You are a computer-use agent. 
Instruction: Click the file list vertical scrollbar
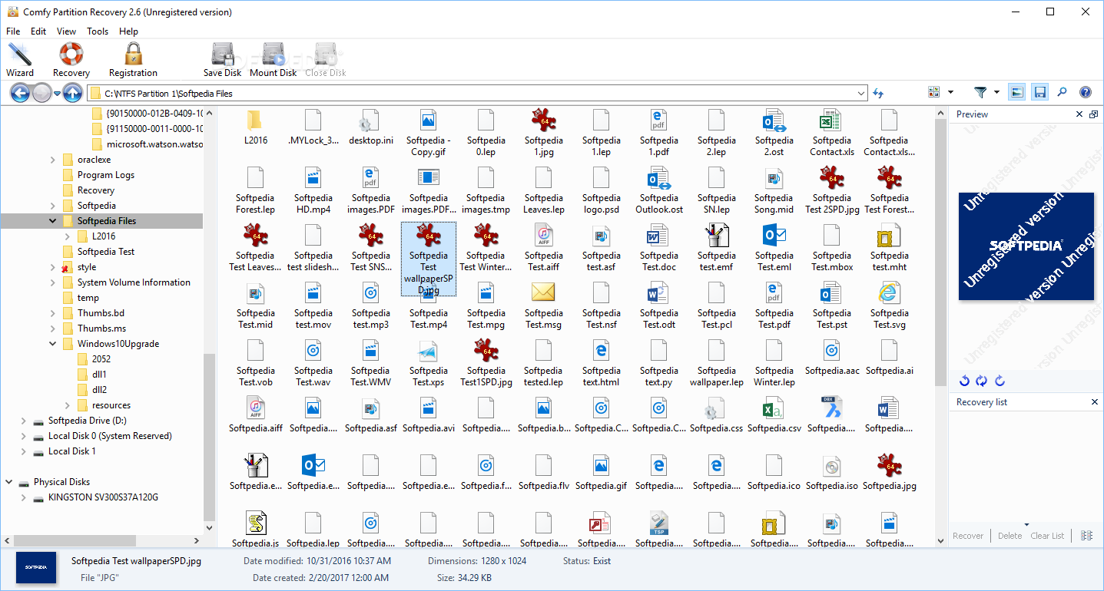940,253
